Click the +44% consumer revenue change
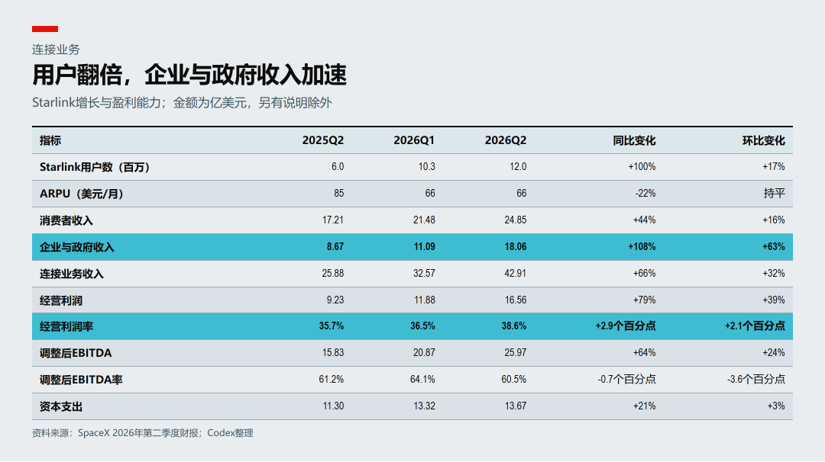This screenshot has width=825, height=462. coord(644,220)
